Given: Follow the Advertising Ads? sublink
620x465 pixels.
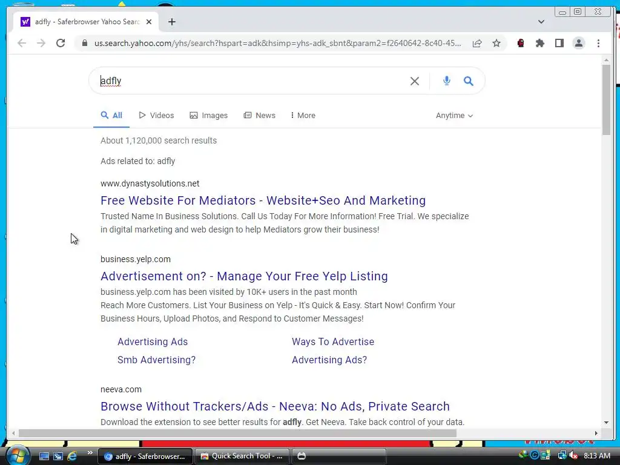Looking at the screenshot, I should coord(329,360).
